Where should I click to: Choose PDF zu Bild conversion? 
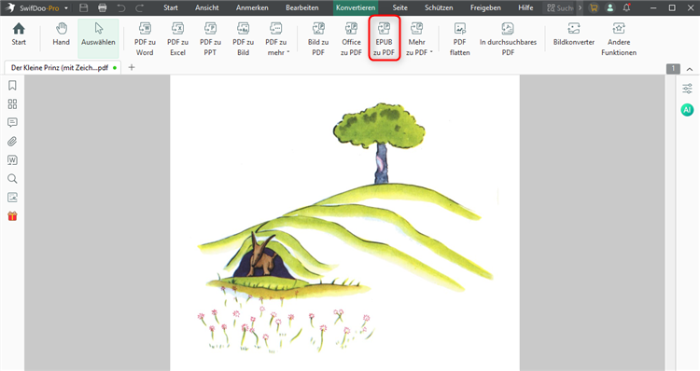[244, 39]
